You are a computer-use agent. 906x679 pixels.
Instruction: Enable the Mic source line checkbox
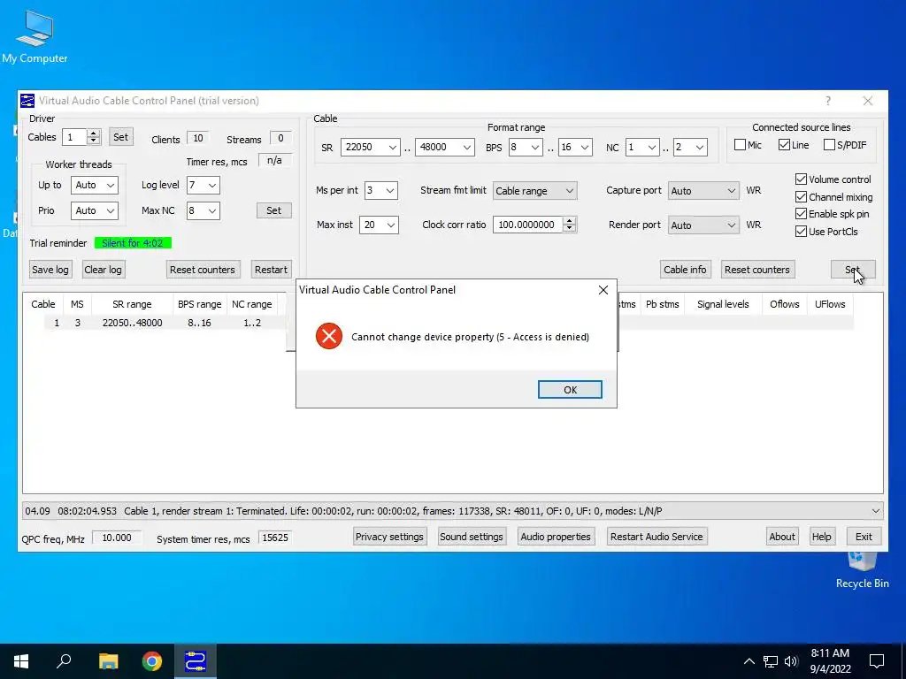coord(740,144)
